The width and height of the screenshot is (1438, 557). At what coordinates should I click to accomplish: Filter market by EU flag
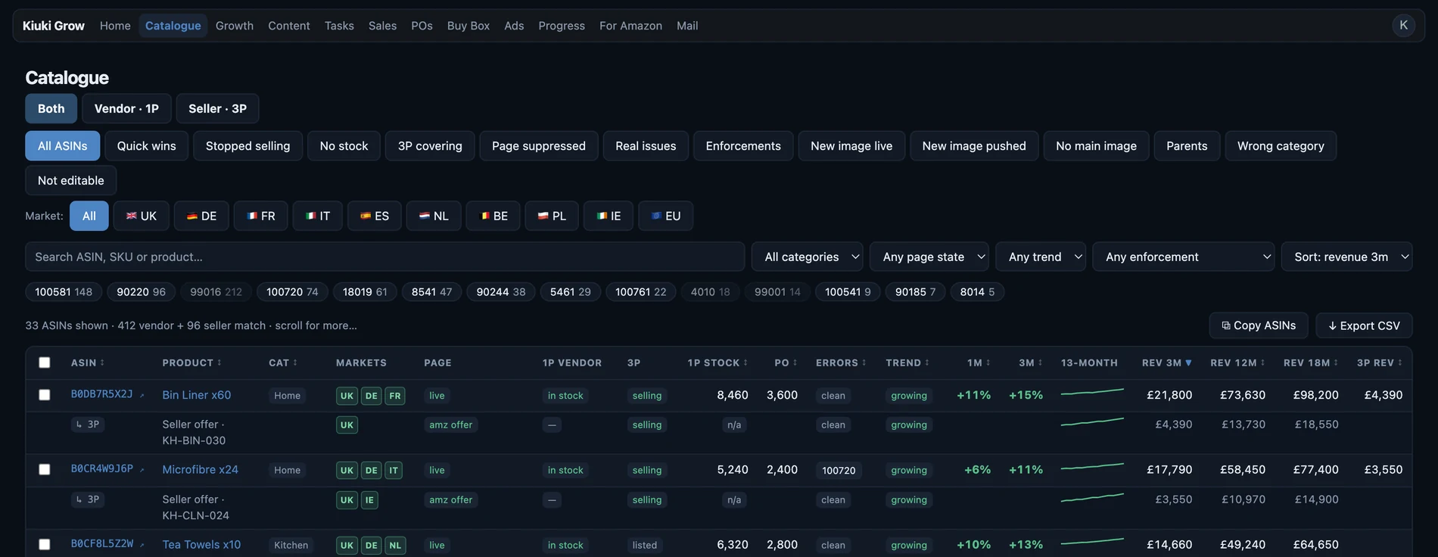pos(665,216)
